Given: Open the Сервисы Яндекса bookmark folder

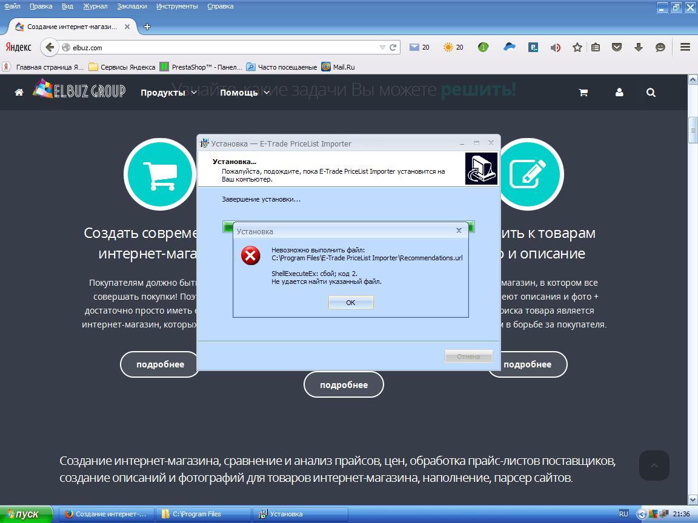Looking at the screenshot, I should point(122,67).
